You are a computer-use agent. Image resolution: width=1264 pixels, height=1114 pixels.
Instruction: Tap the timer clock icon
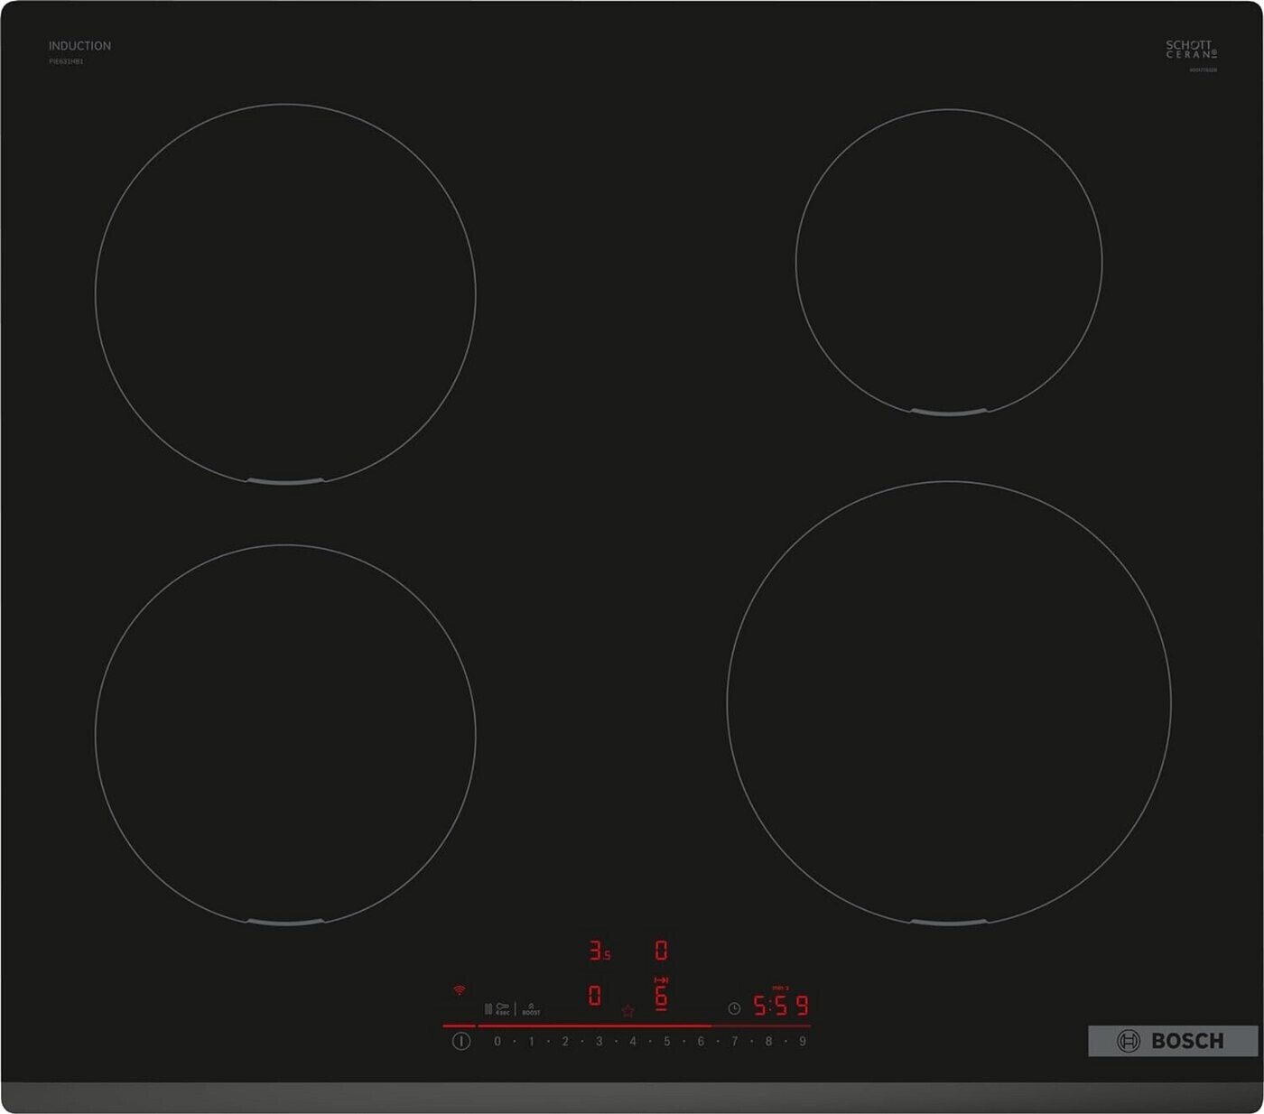click(734, 1008)
